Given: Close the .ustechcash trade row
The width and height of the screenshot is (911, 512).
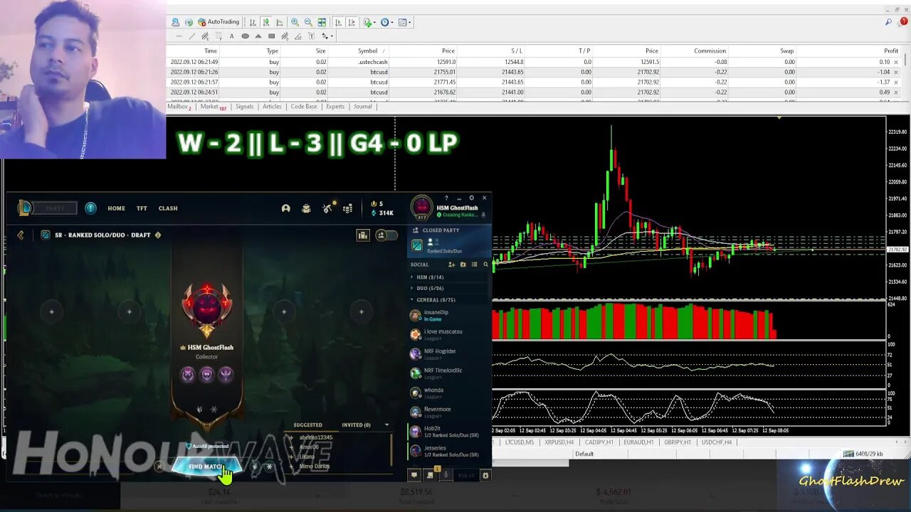Looking at the screenshot, I should pos(896,63).
